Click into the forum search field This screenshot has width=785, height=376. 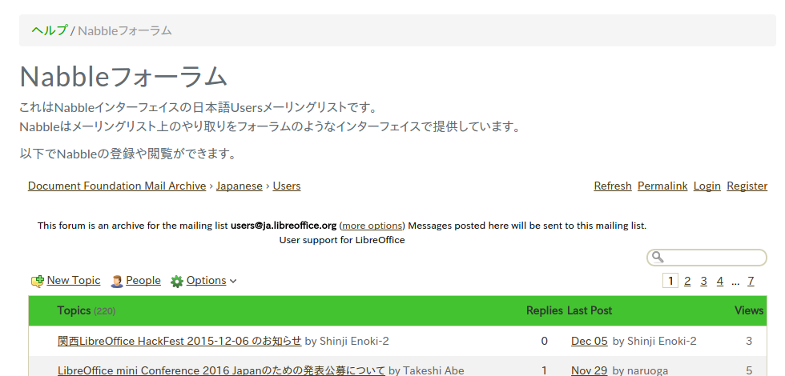706,258
